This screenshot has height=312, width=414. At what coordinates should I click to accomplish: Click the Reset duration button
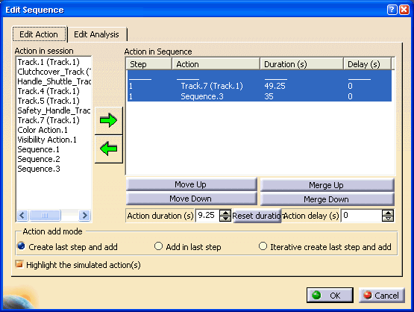[257, 216]
